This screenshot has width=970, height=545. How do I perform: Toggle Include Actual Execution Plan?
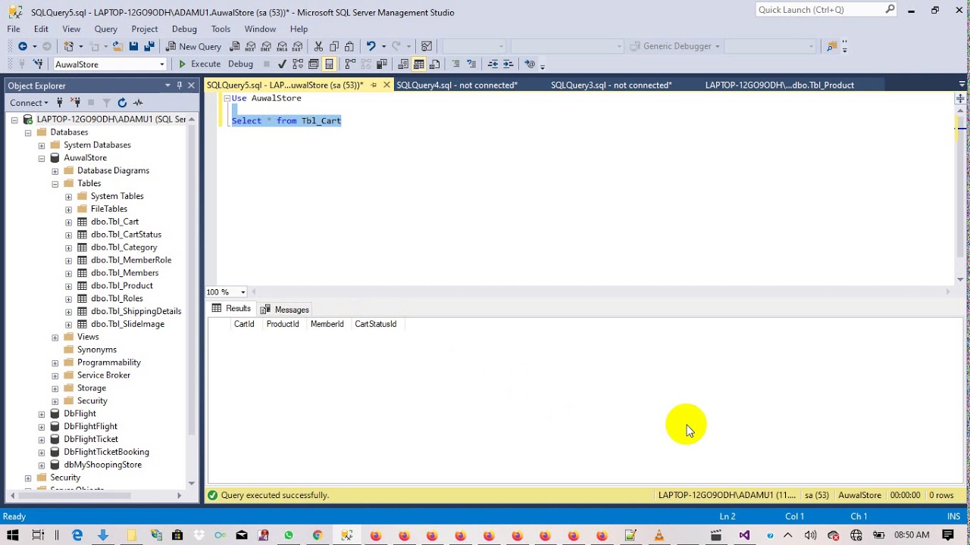(350, 64)
